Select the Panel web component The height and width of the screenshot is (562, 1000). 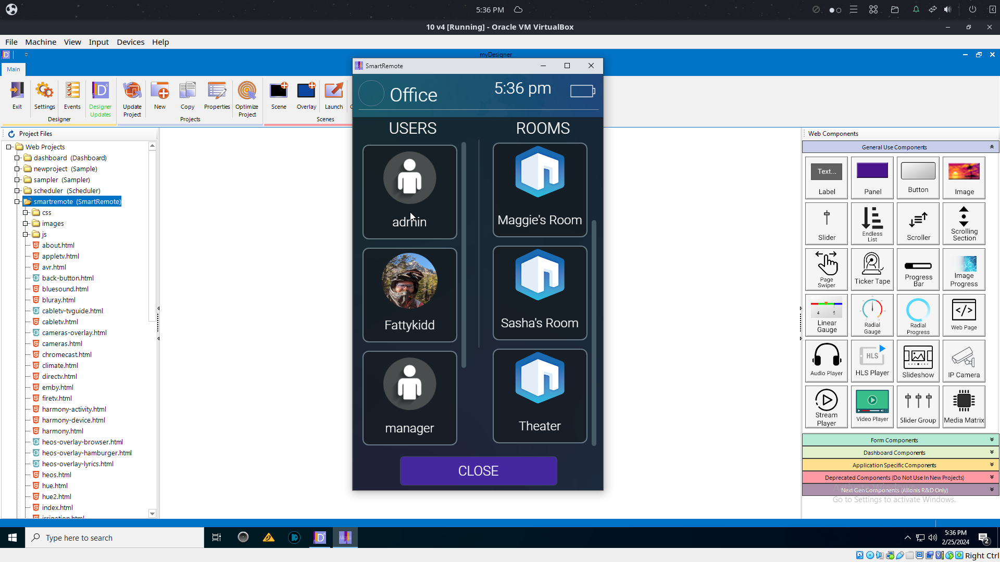872,178
